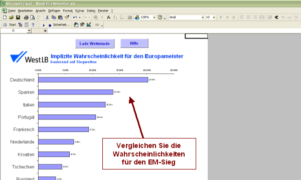301x180 pixels.
Task: Open the Visual Basic Editor icon
Action: click(x=76, y=25)
